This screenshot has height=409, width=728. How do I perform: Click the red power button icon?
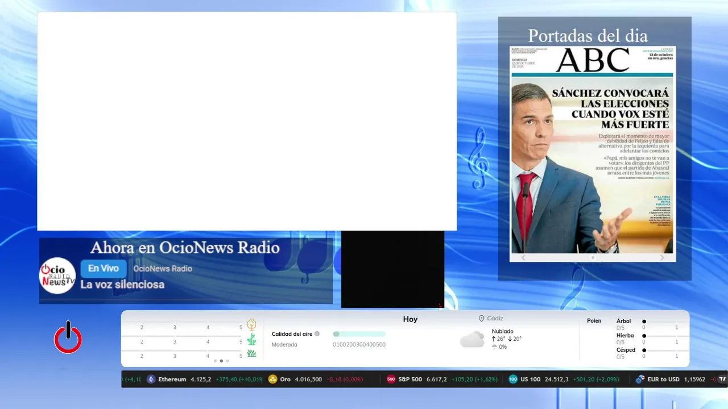68,337
